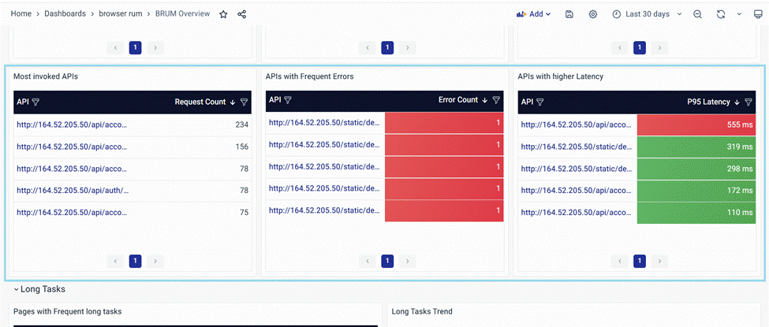Click the share dashboard icon
The height and width of the screenshot is (327, 769).
click(242, 14)
